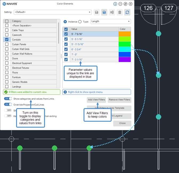The image size is (179, 173).
Task: Click the circular expand icon next to minimize
Action: click(x=125, y=4)
